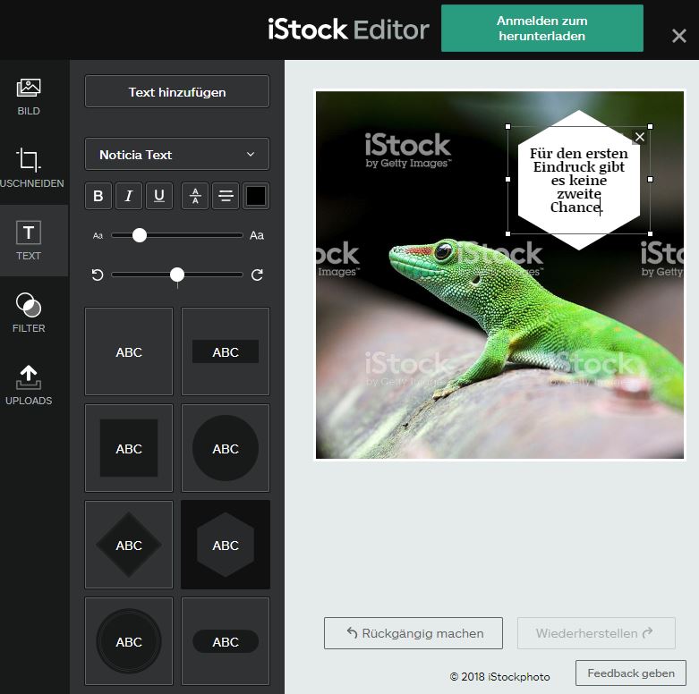This screenshot has height=694, width=699.
Task: Toggle bold formatting
Action: pyautogui.click(x=98, y=196)
